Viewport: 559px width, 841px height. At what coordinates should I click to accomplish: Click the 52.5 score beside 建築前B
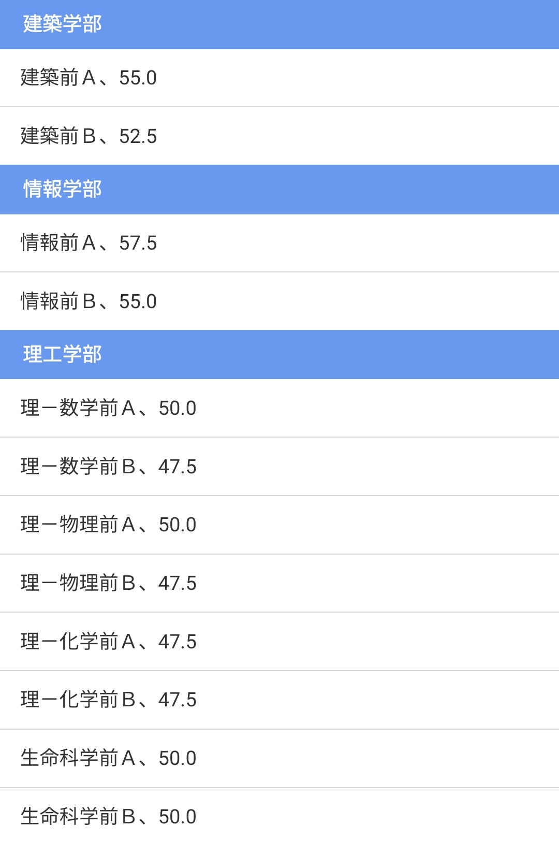(x=138, y=137)
